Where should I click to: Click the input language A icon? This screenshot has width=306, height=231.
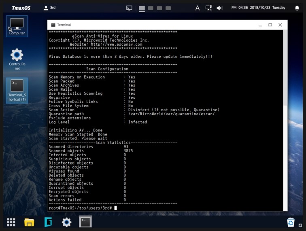(198, 8)
